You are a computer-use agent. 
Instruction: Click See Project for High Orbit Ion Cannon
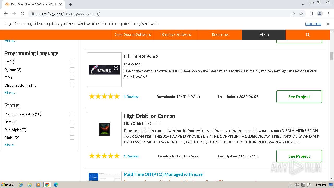coord(299,156)
